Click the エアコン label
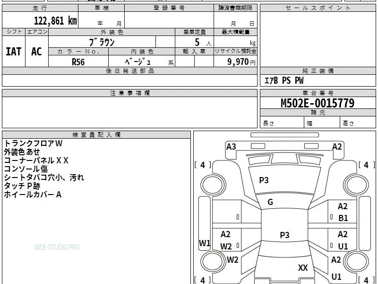This screenshot has width=378, height=284. click(x=37, y=32)
